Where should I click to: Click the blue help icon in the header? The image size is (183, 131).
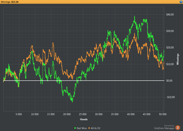click(x=181, y=2)
